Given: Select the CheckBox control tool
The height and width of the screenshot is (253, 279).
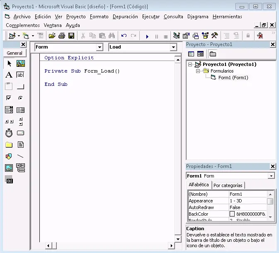Looking at the screenshot, I should pyautogui.click(x=9, y=98).
